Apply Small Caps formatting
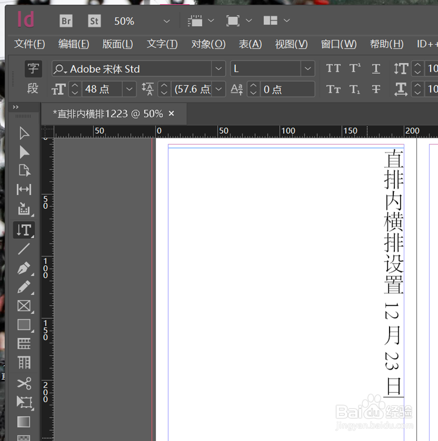Viewport: 438px width, 441px height. (x=333, y=89)
